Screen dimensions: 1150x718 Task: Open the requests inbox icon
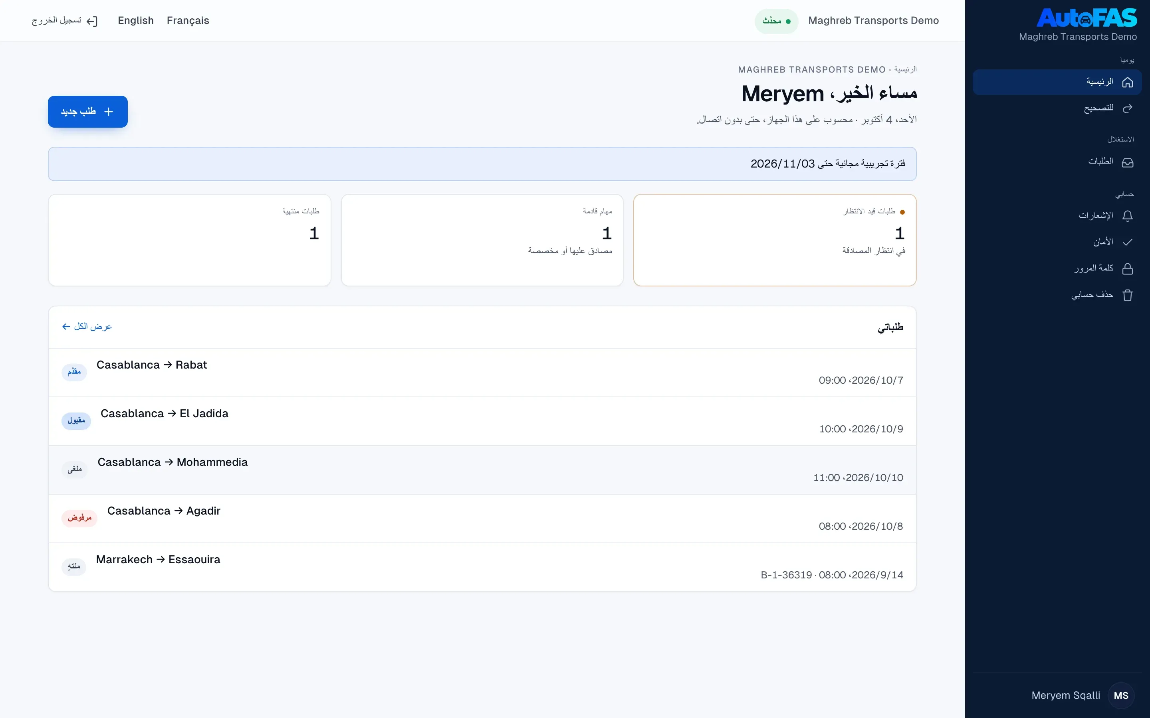tap(1127, 162)
